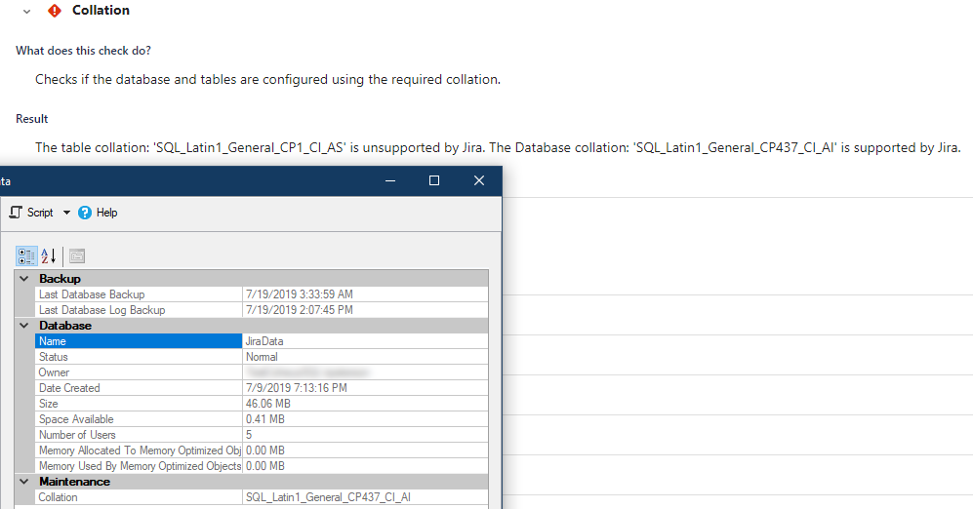Select the Name property row
Screen dimensions: 973x509
tap(262, 341)
